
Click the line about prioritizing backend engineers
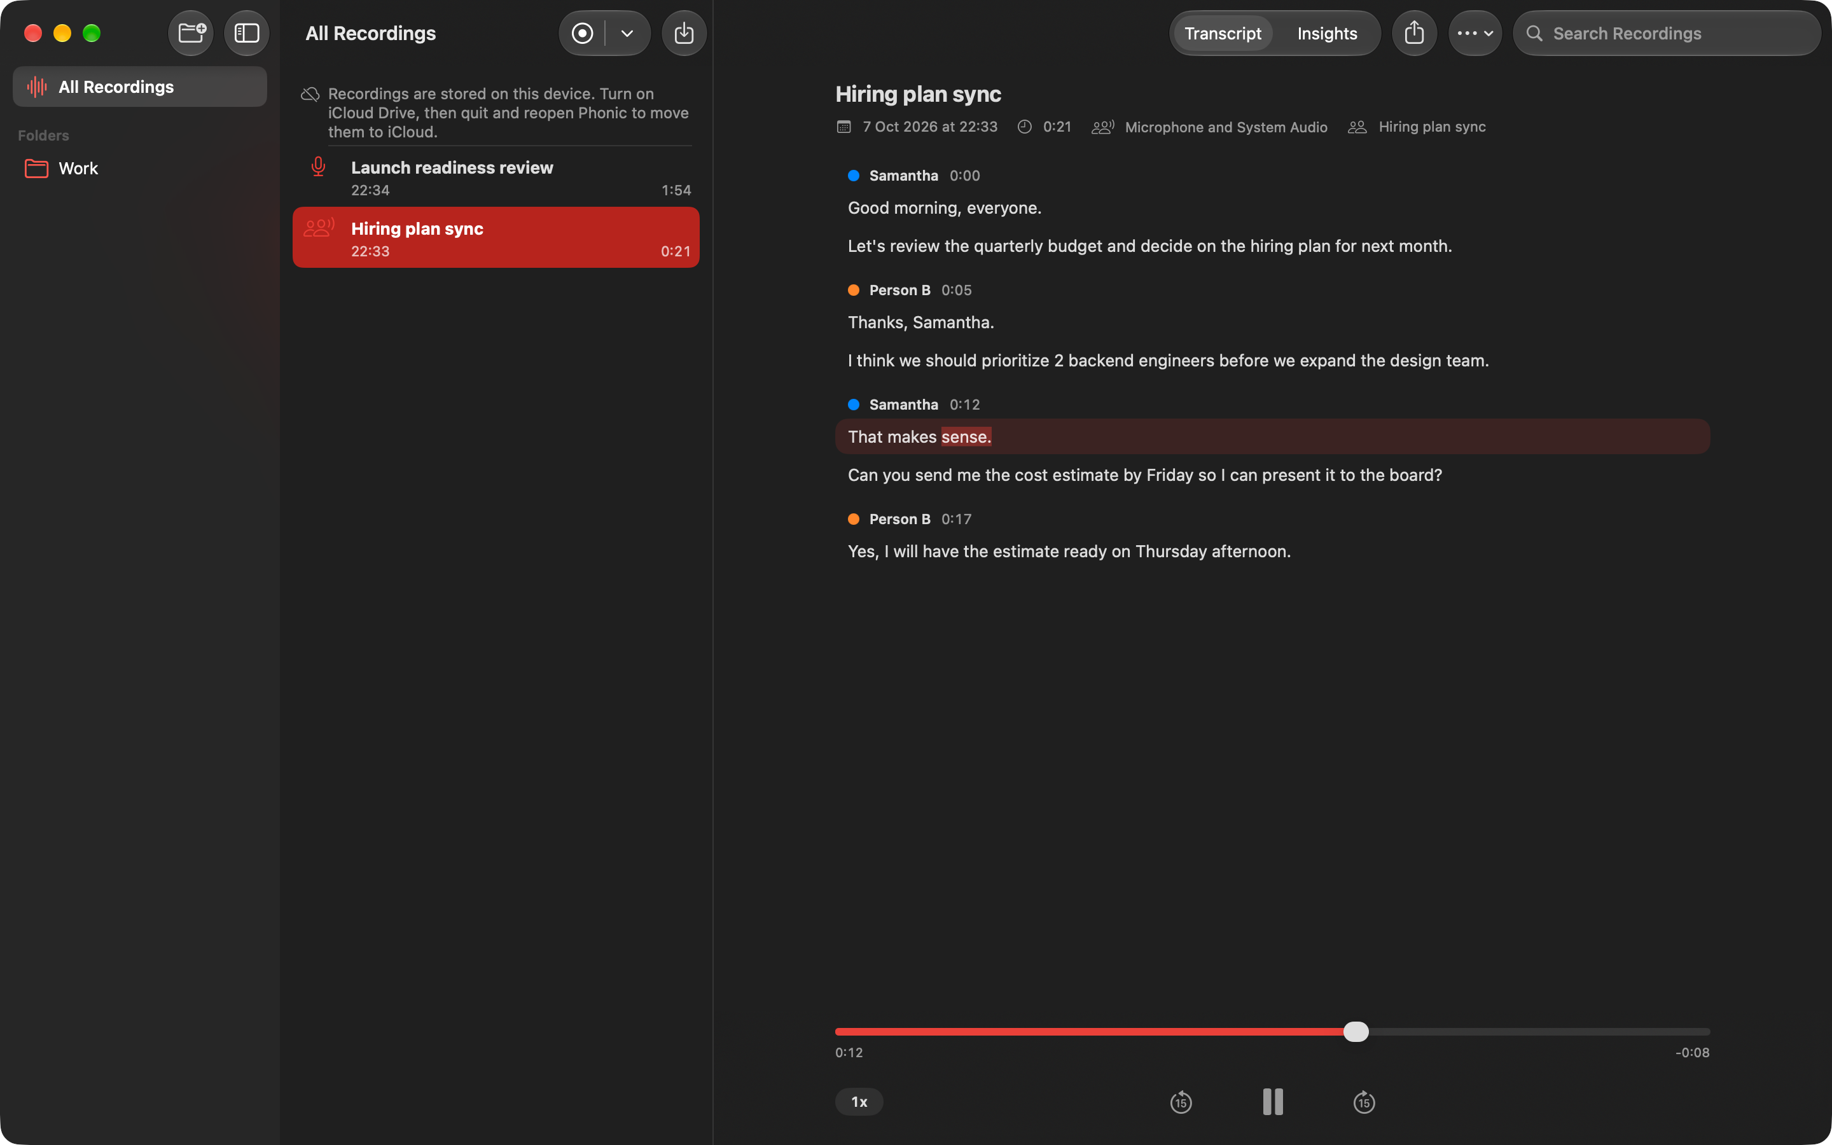click(x=1168, y=361)
